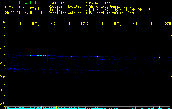Click the 0220 time marker
Image resolution: width=172 pixels, height=109 pixels.
167,24
